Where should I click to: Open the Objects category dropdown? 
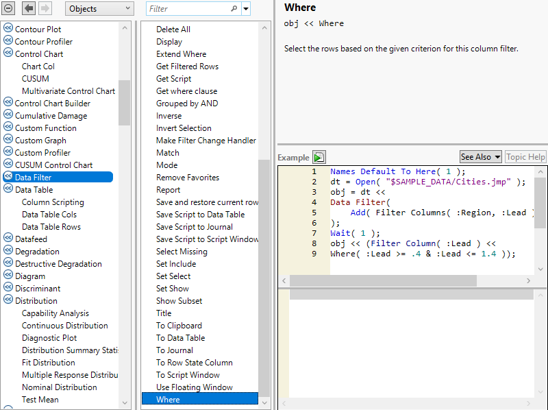(99, 8)
